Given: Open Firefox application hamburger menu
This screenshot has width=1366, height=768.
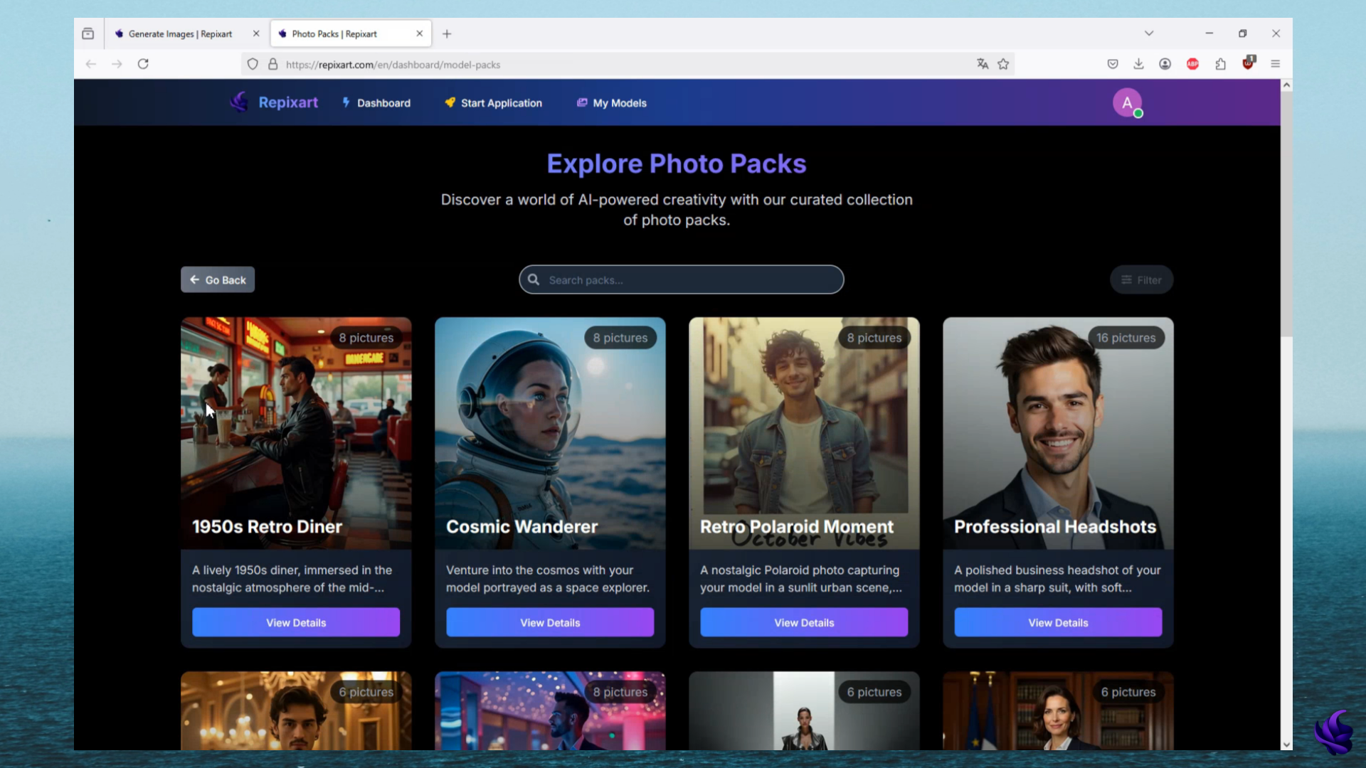Looking at the screenshot, I should click(x=1275, y=64).
